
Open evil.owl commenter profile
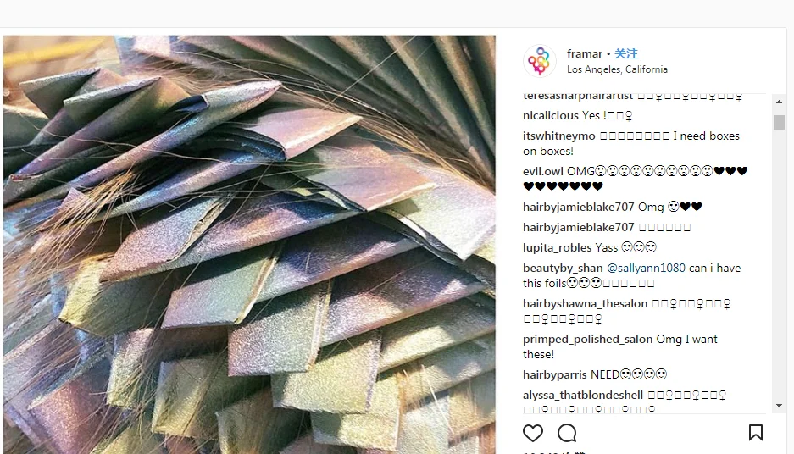pyautogui.click(x=543, y=171)
